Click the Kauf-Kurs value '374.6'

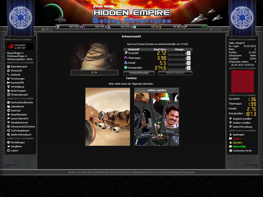click(x=160, y=68)
